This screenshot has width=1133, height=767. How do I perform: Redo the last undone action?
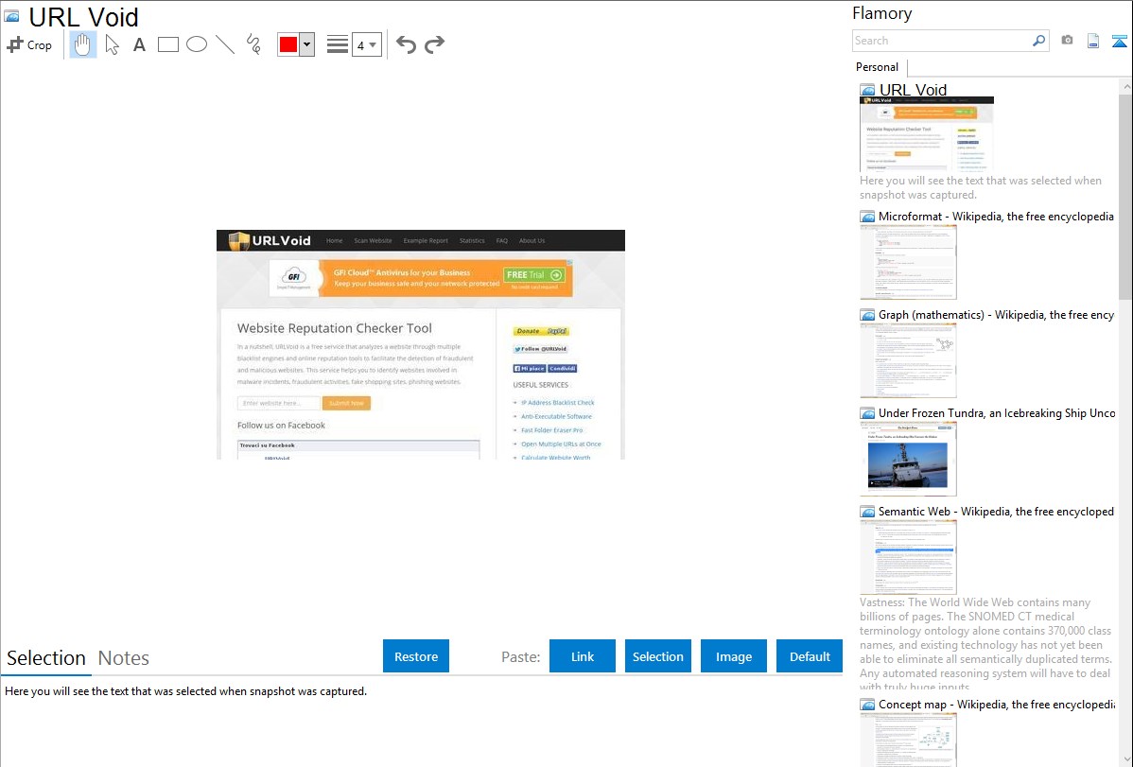pyautogui.click(x=434, y=44)
